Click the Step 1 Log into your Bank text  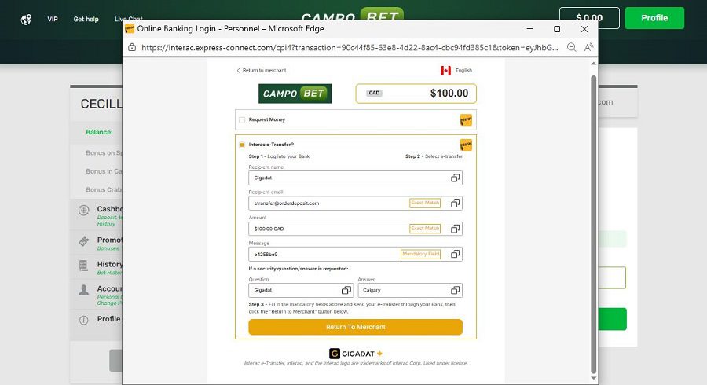coord(279,156)
